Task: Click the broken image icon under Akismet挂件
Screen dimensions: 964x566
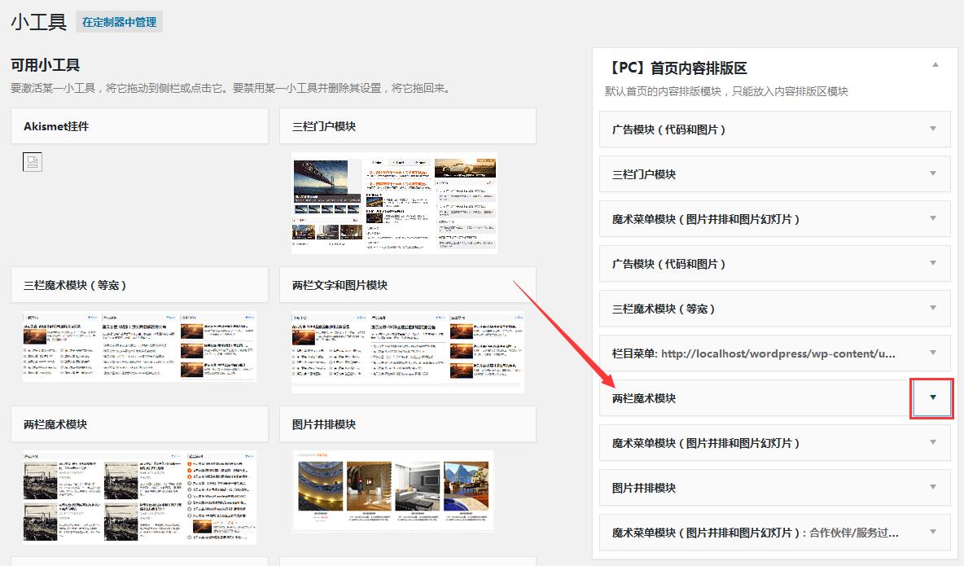Action: pos(33,162)
